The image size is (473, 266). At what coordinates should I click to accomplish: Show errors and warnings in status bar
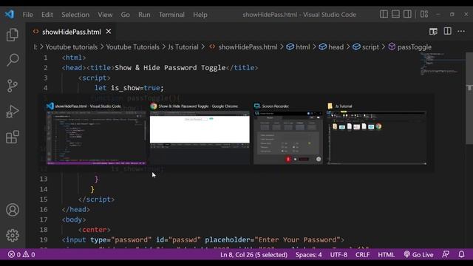click(21, 254)
